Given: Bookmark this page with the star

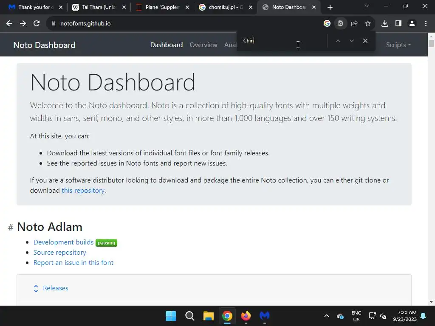Looking at the screenshot, I should (x=368, y=24).
